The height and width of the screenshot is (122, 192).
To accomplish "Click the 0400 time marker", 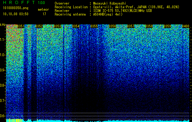I will pyautogui.click(x=186, y=26).
